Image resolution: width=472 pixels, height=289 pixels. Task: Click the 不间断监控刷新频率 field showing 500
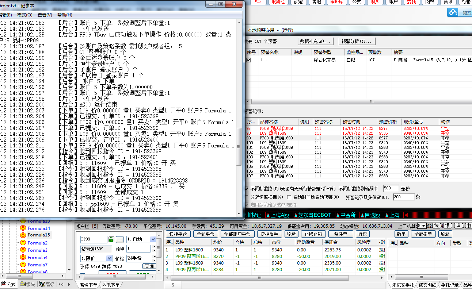click(390, 189)
